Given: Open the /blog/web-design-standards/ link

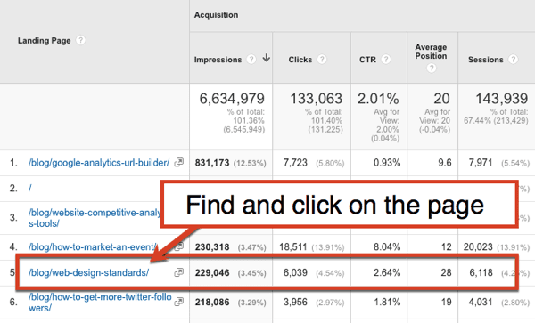Looking at the screenshot, I should pos(88,272).
